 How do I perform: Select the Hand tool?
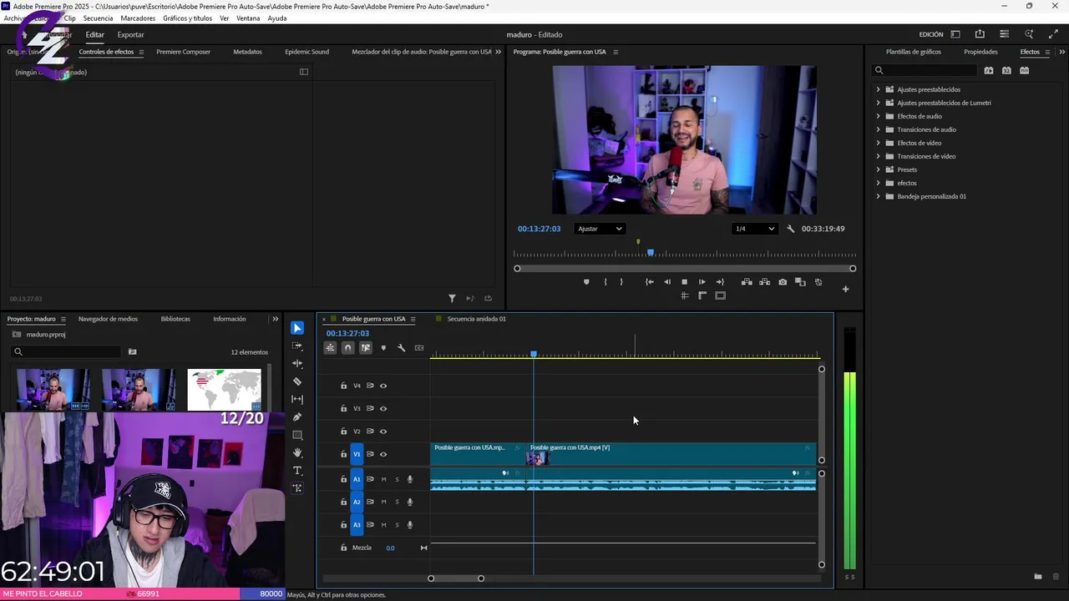pyautogui.click(x=297, y=452)
